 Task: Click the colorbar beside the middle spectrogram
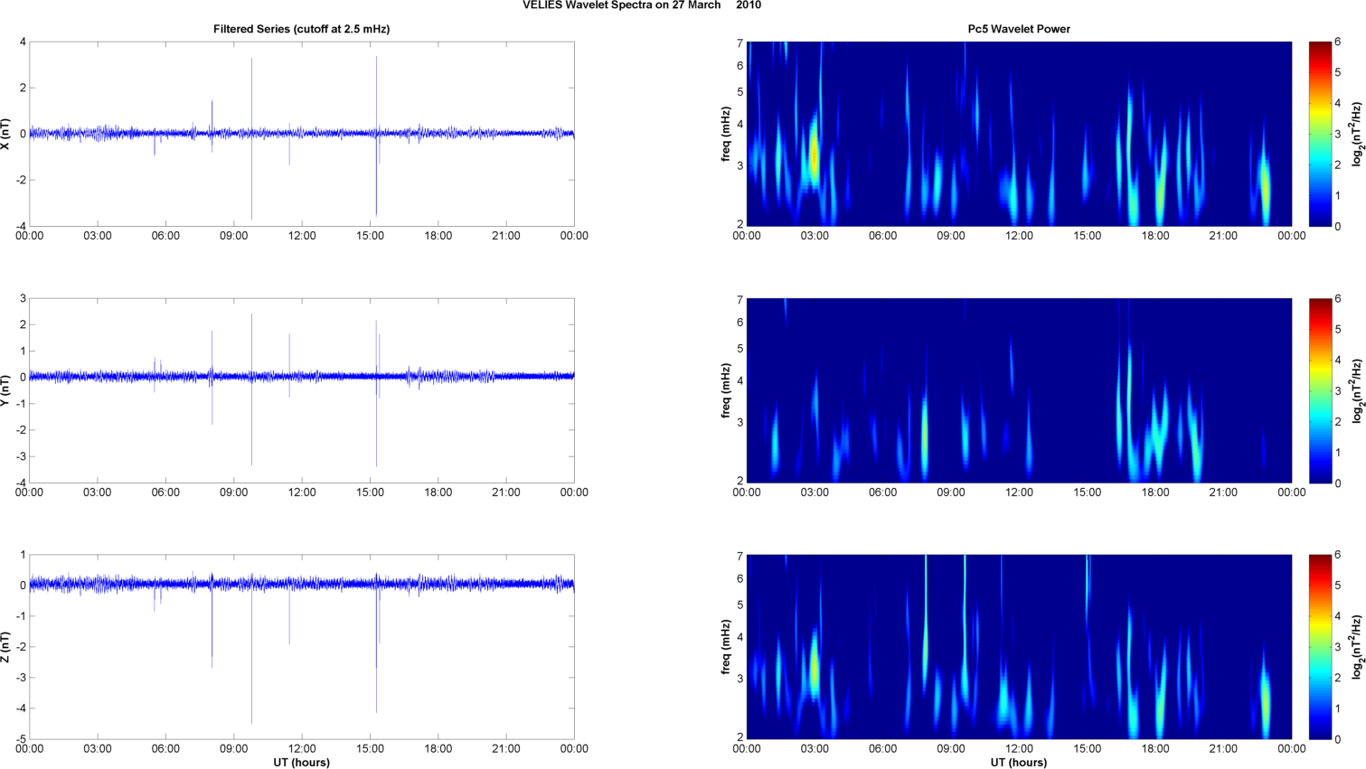[x=1320, y=390]
